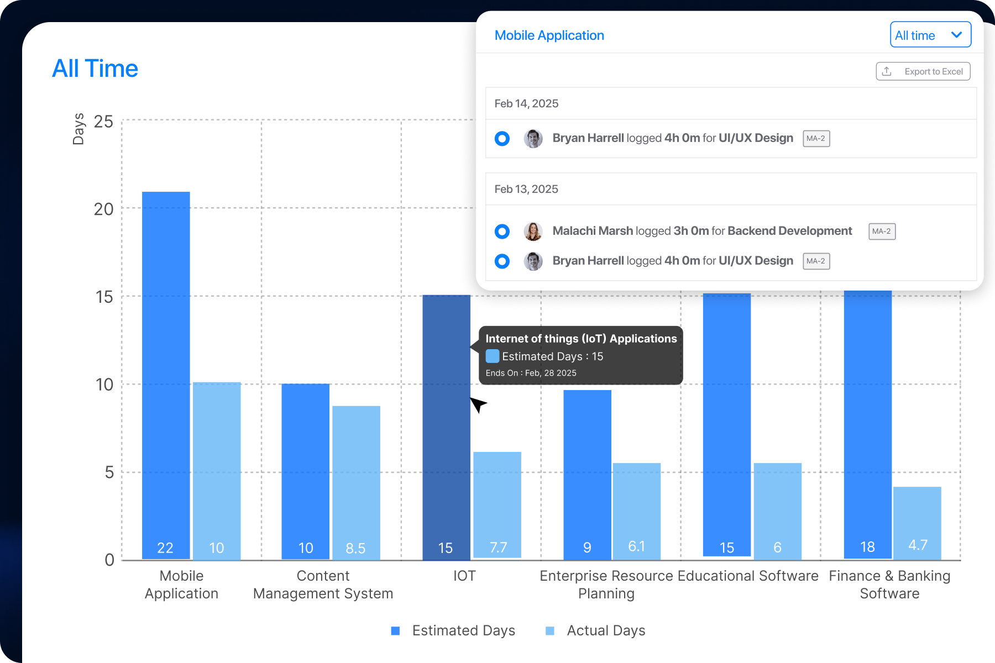Expand the Feb 13, 2025 log section
Screen dimensions: 995x663
527,188
